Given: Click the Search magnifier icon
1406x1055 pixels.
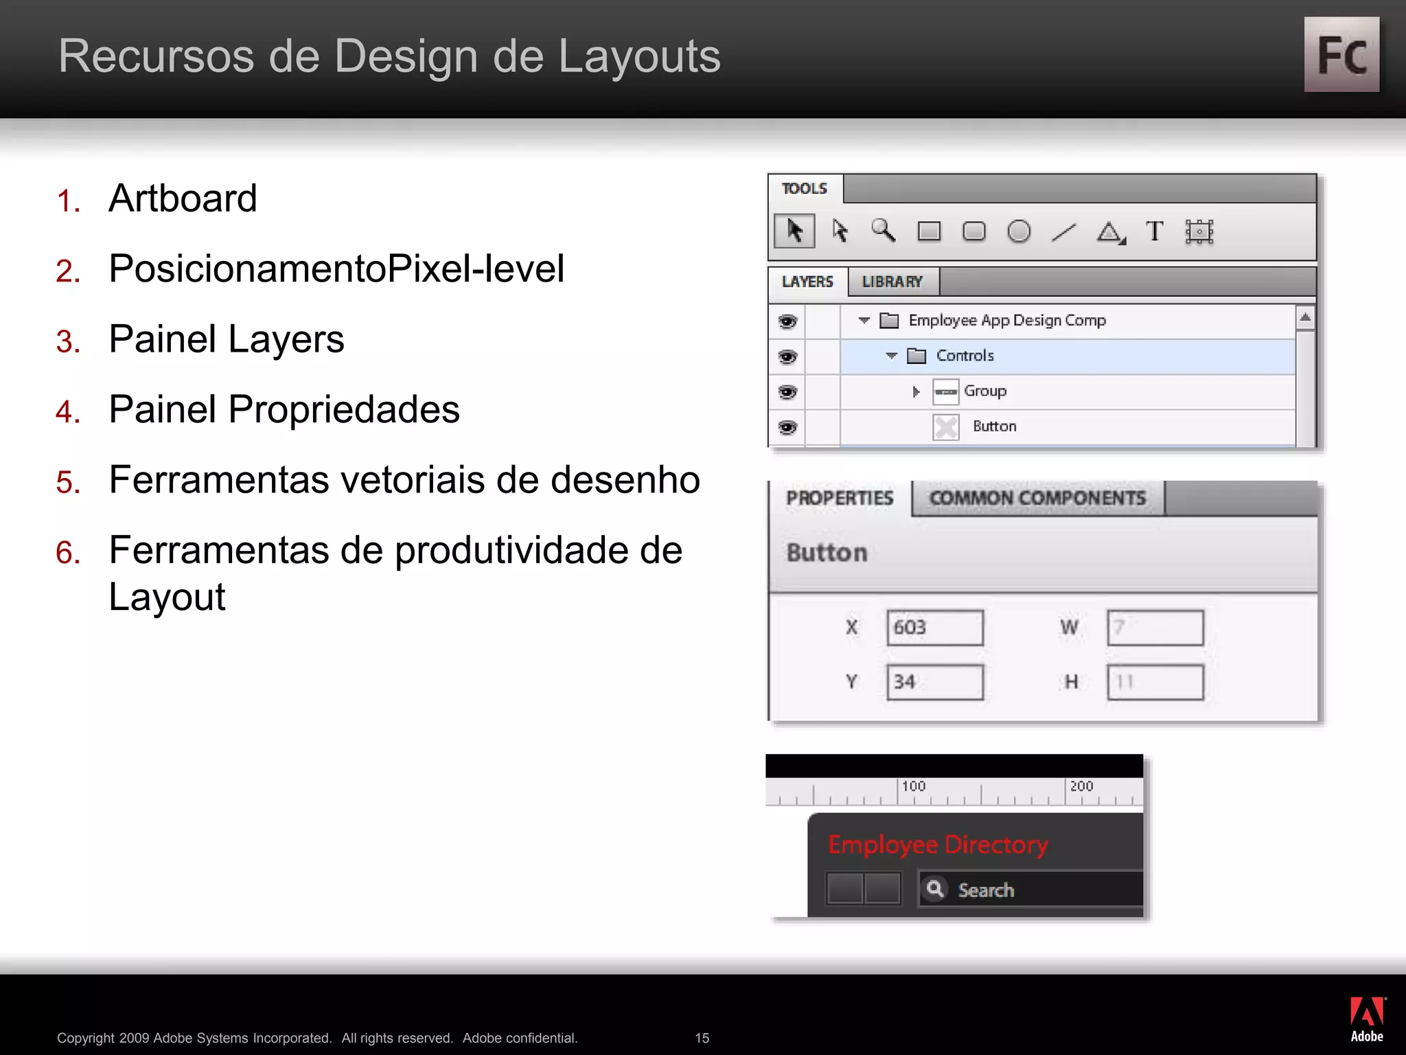Looking at the screenshot, I should (934, 889).
